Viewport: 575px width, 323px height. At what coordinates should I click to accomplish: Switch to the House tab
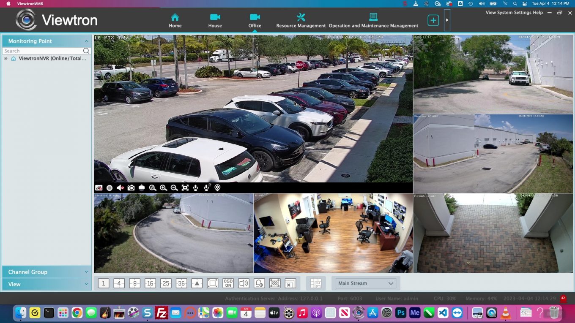tap(215, 20)
